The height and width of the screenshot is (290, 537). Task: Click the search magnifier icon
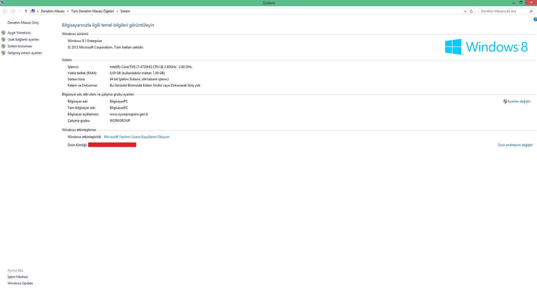(531, 11)
